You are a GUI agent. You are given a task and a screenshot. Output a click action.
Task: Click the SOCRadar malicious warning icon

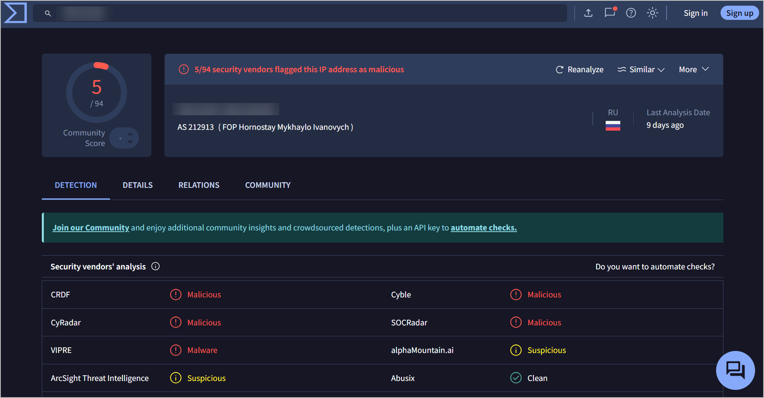point(516,323)
